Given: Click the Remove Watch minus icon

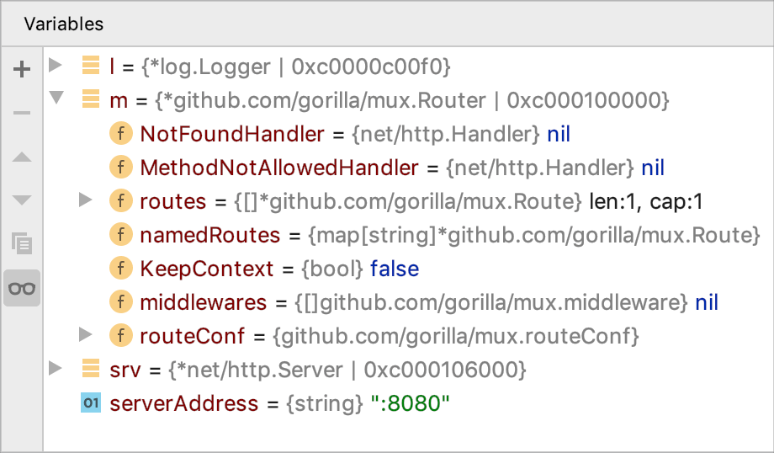Looking at the screenshot, I should pos(22,113).
